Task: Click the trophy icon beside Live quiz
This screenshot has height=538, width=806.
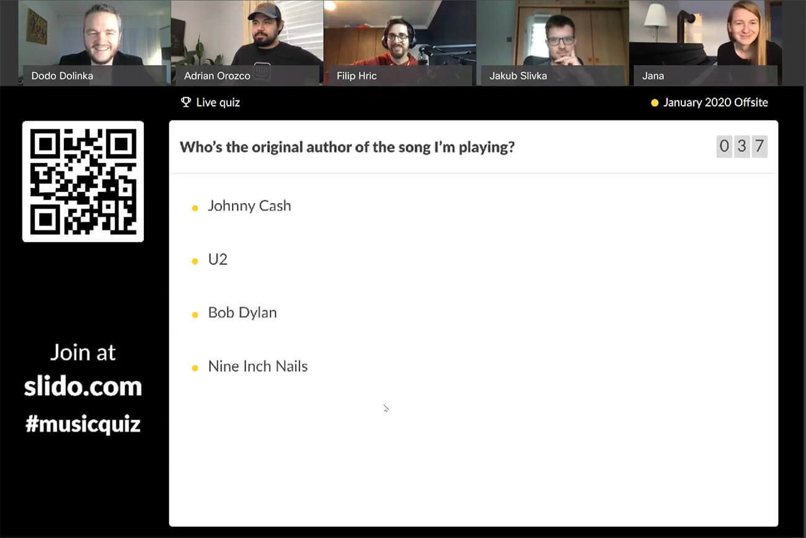Action: pyautogui.click(x=185, y=102)
